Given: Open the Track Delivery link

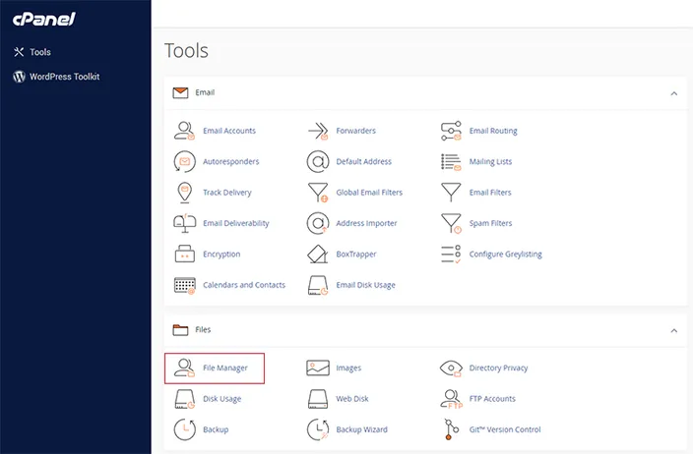Looking at the screenshot, I should (x=227, y=193).
